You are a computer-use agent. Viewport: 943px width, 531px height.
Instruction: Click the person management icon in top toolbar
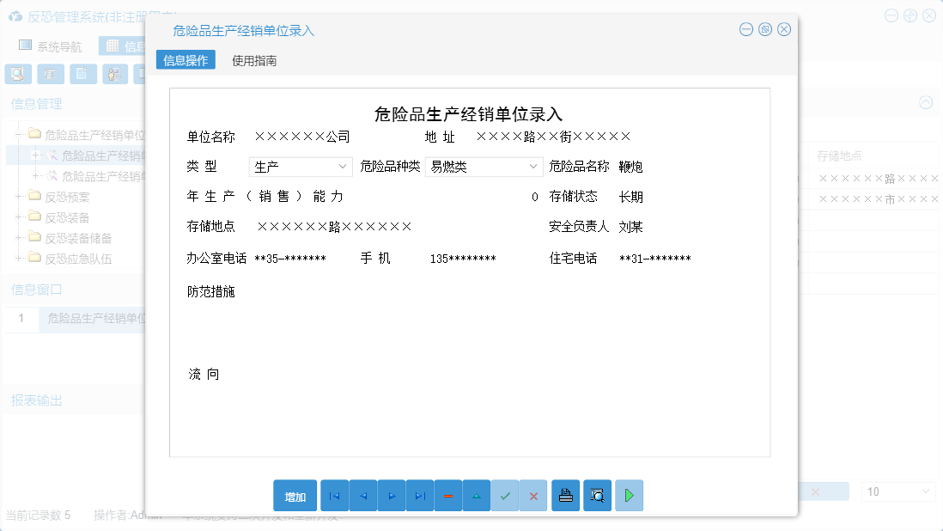tap(114, 73)
